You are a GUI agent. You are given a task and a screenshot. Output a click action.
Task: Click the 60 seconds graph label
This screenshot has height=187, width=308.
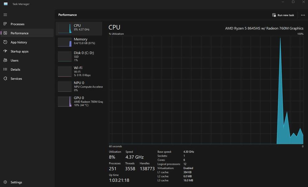pyautogui.click(x=115, y=146)
